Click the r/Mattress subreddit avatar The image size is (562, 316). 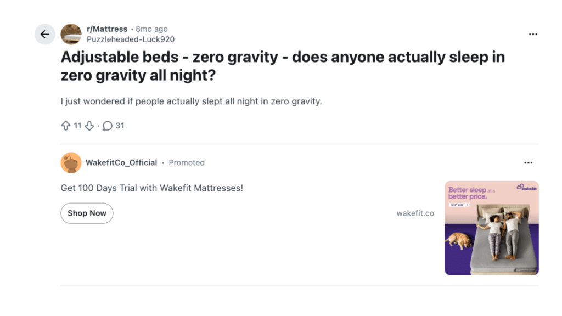71,34
